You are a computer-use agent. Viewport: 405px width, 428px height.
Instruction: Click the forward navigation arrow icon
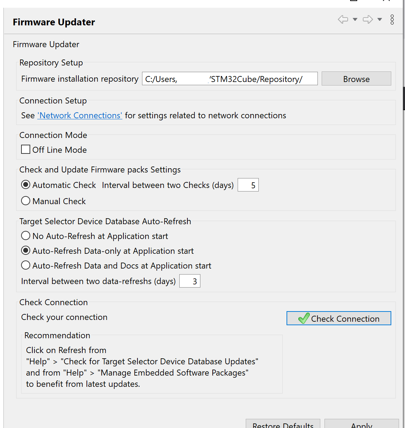(368, 19)
